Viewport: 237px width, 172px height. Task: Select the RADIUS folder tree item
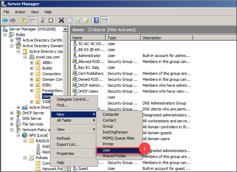pyautogui.click(x=42, y=141)
